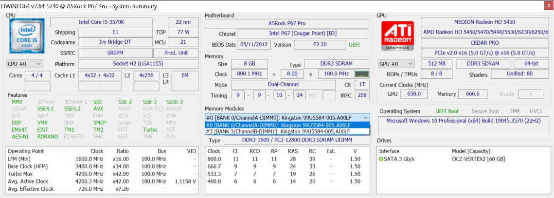
Task: Click the Prod. Unit field
Action: click(176, 53)
